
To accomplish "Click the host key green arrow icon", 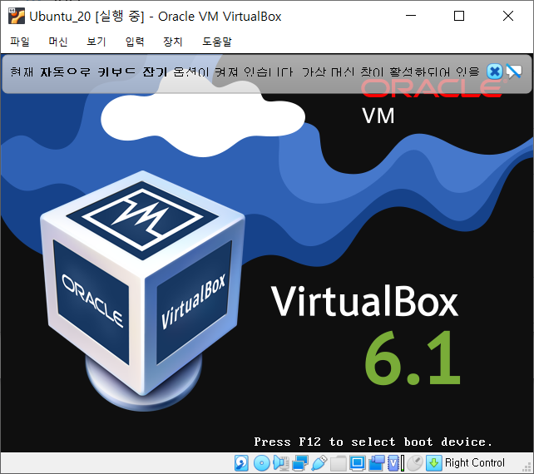I will [434, 463].
